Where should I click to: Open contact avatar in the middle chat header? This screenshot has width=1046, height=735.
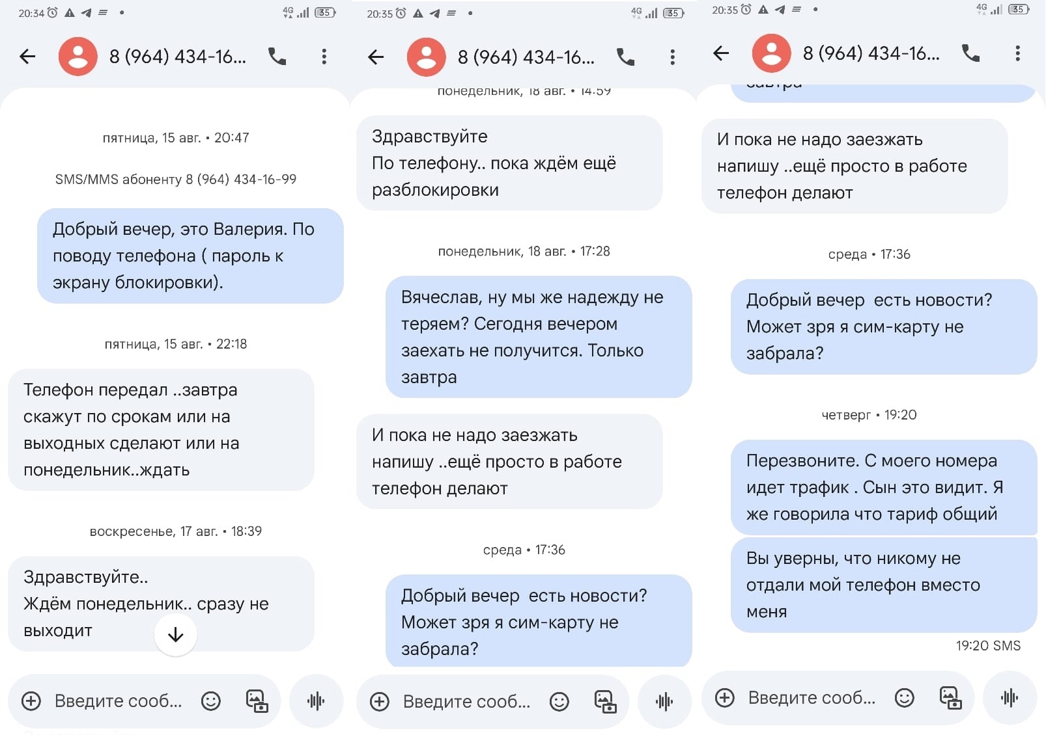[x=426, y=57]
